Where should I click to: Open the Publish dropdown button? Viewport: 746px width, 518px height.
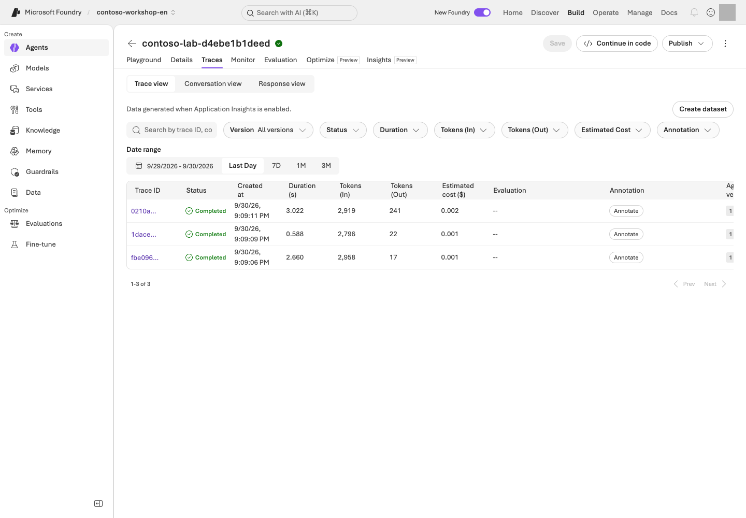coord(687,44)
